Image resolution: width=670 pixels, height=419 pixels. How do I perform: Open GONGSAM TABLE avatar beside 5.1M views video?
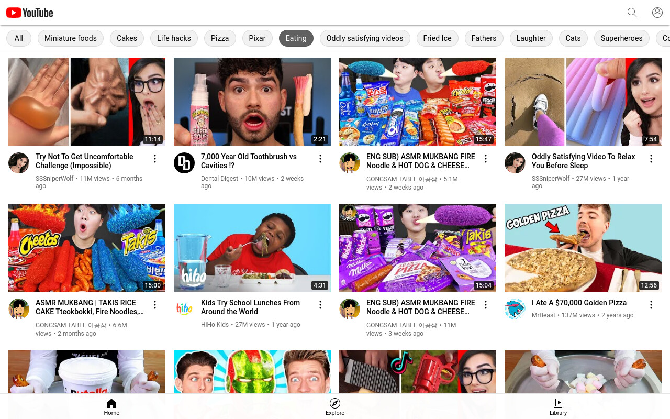pyautogui.click(x=350, y=163)
